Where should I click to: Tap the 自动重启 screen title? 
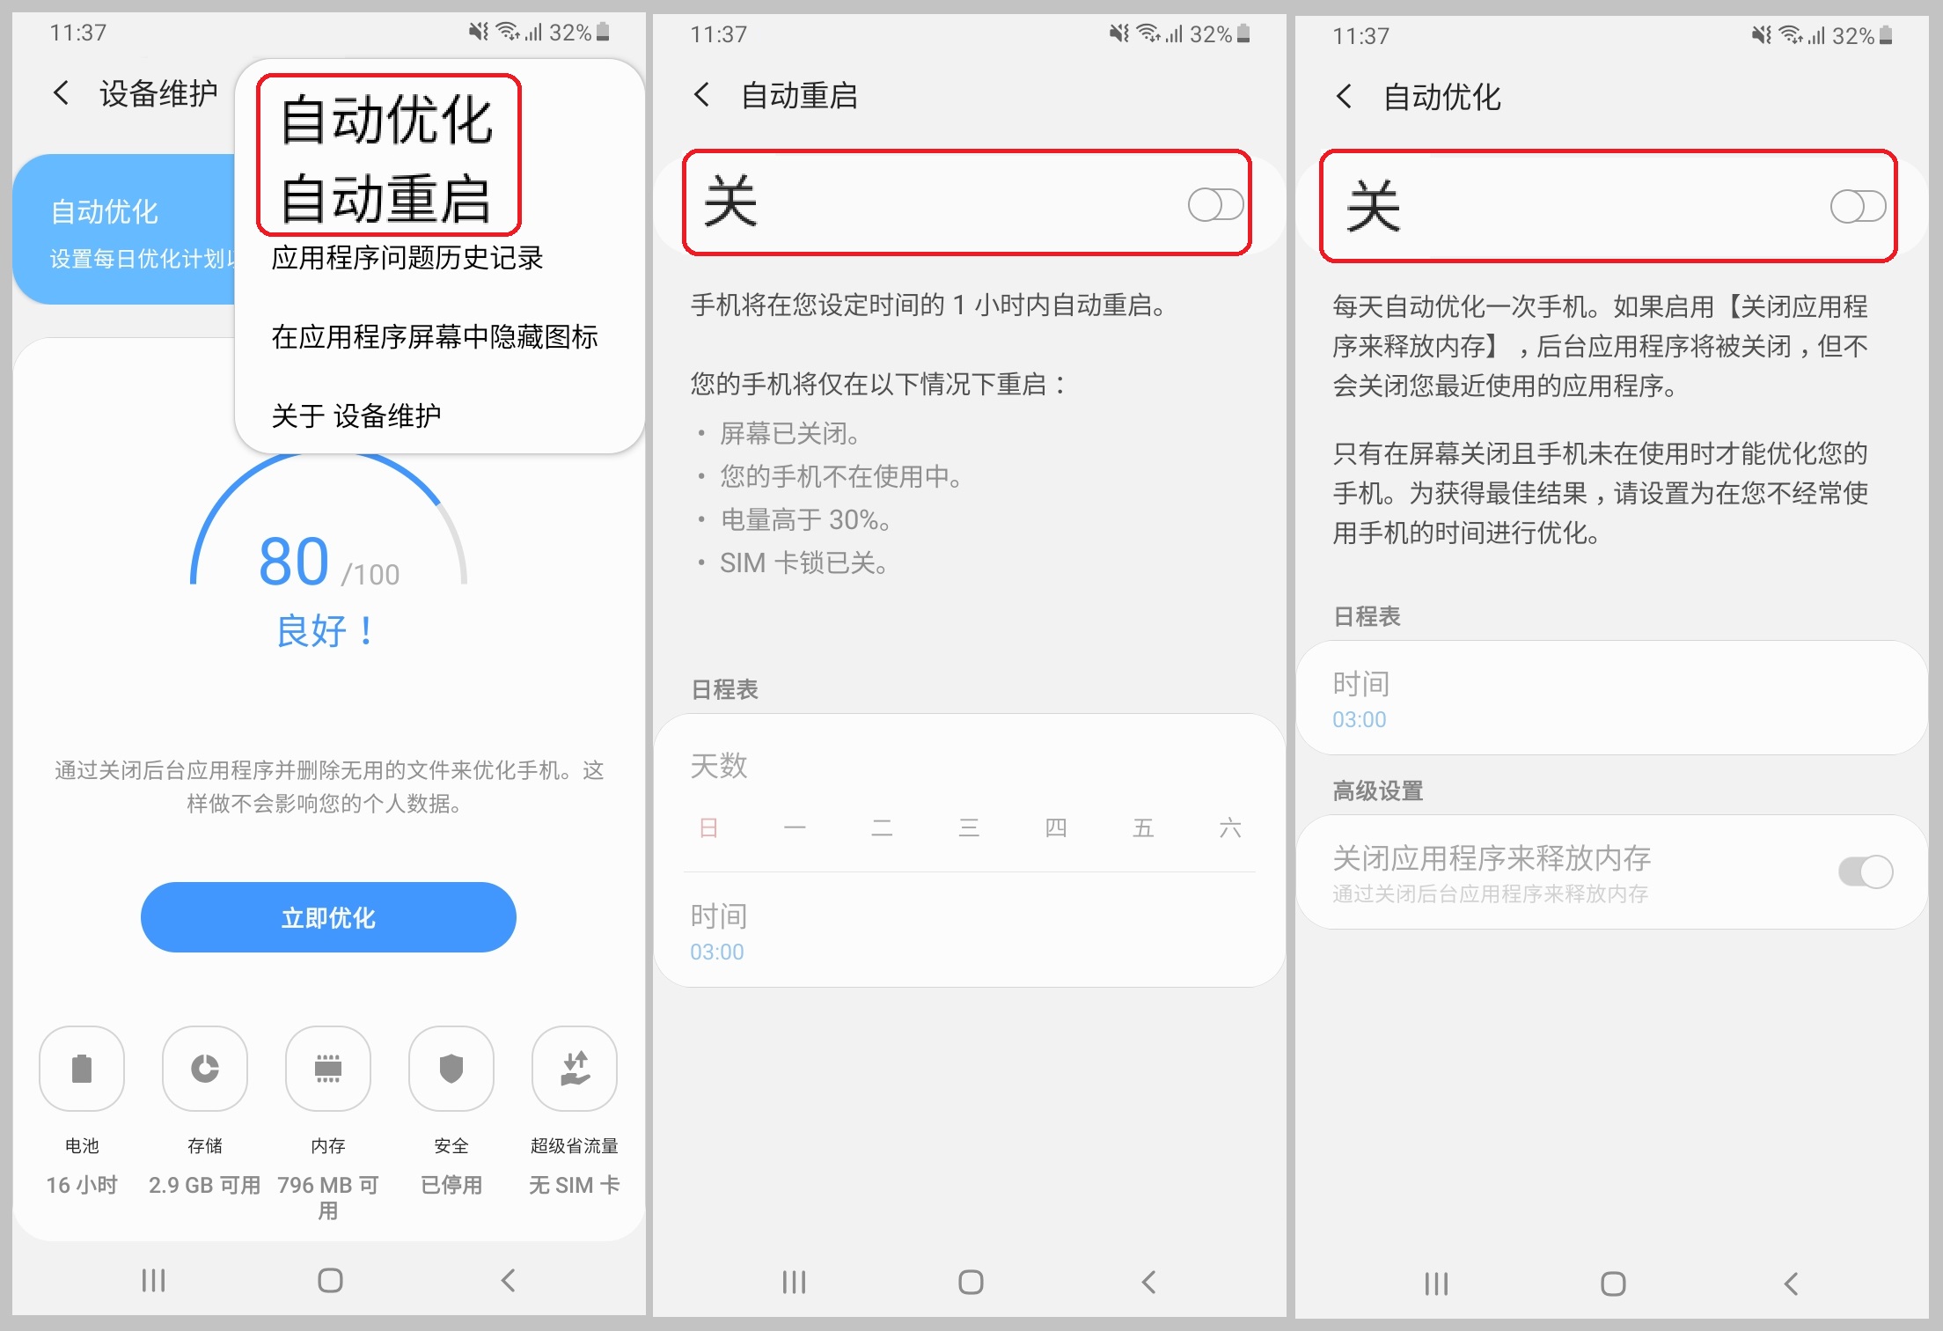[799, 95]
